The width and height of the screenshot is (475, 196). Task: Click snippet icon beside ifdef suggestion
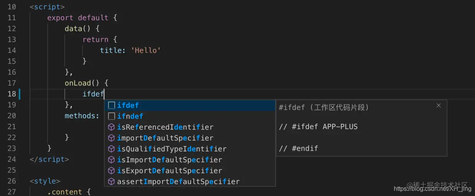pos(111,105)
